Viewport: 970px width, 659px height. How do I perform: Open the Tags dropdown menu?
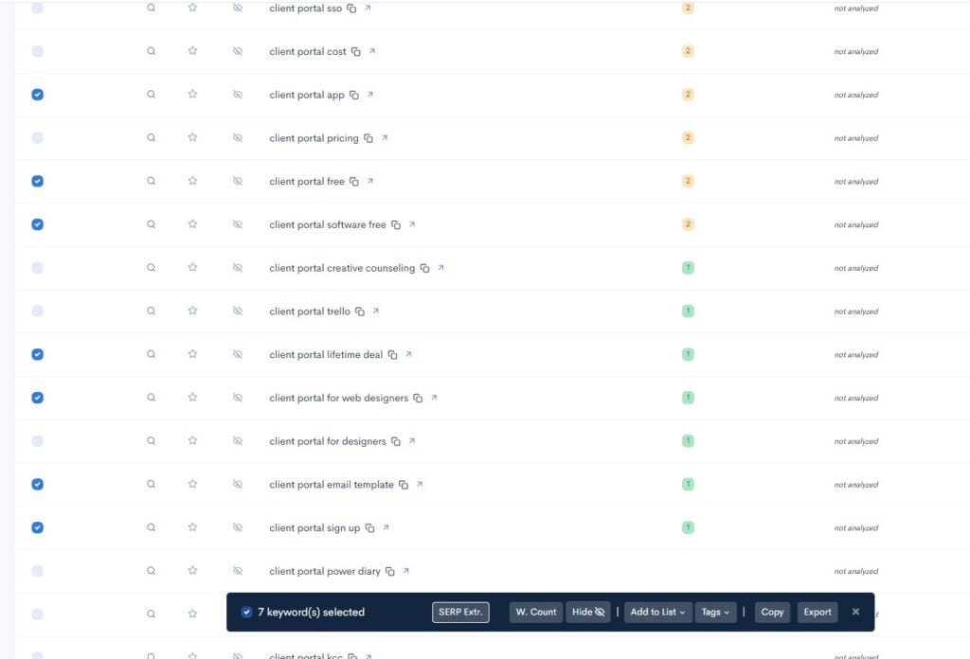click(714, 612)
